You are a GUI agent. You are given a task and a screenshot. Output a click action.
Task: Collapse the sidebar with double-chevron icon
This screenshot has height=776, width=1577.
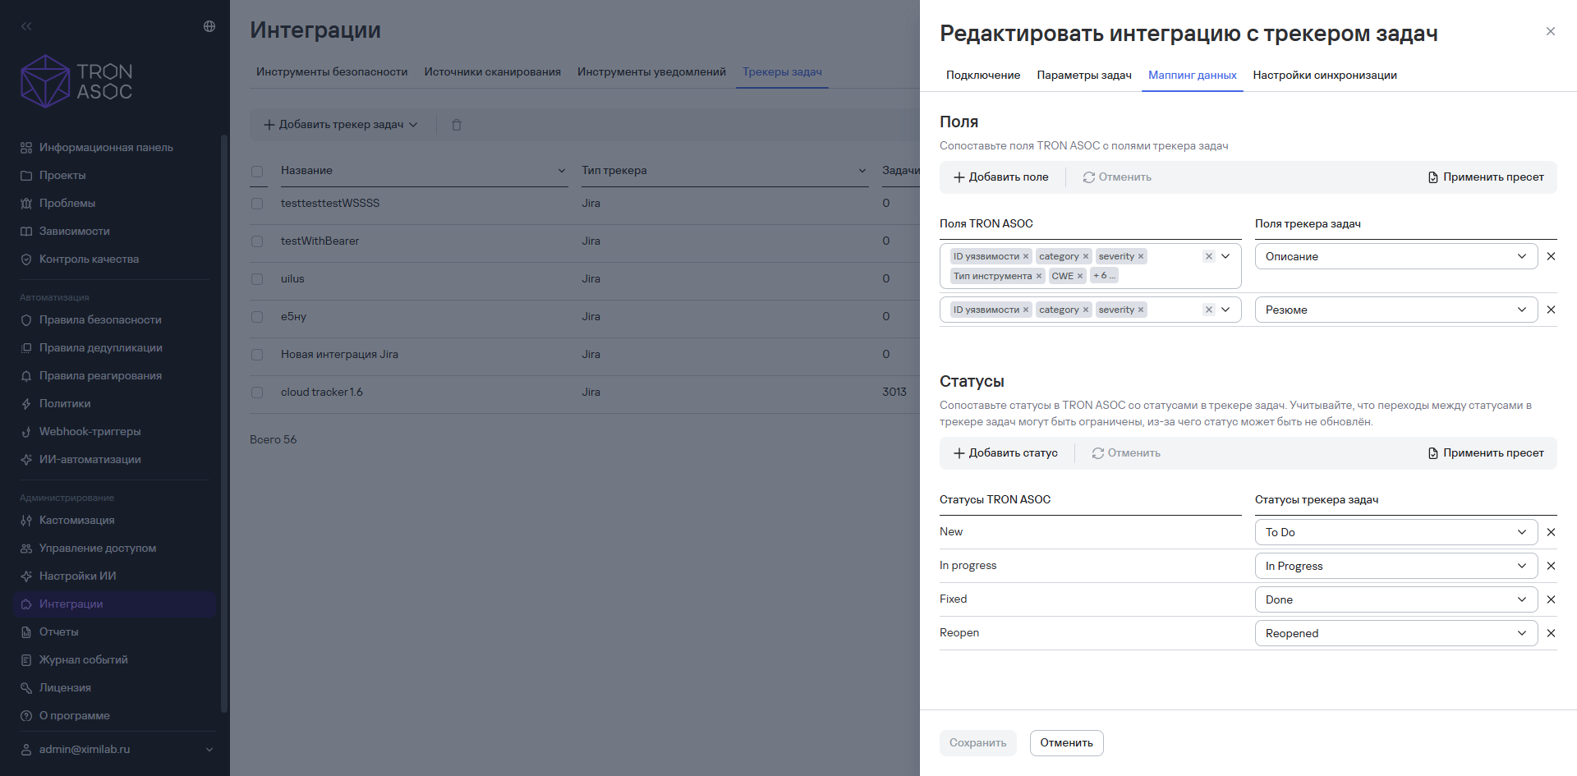click(x=26, y=26)
